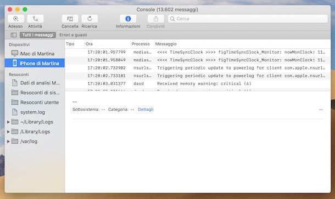Click the iMac computer icon in sidebar

click(x=15, y=53)
